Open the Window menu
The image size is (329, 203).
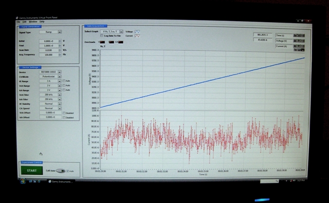[x=33, y=22]
